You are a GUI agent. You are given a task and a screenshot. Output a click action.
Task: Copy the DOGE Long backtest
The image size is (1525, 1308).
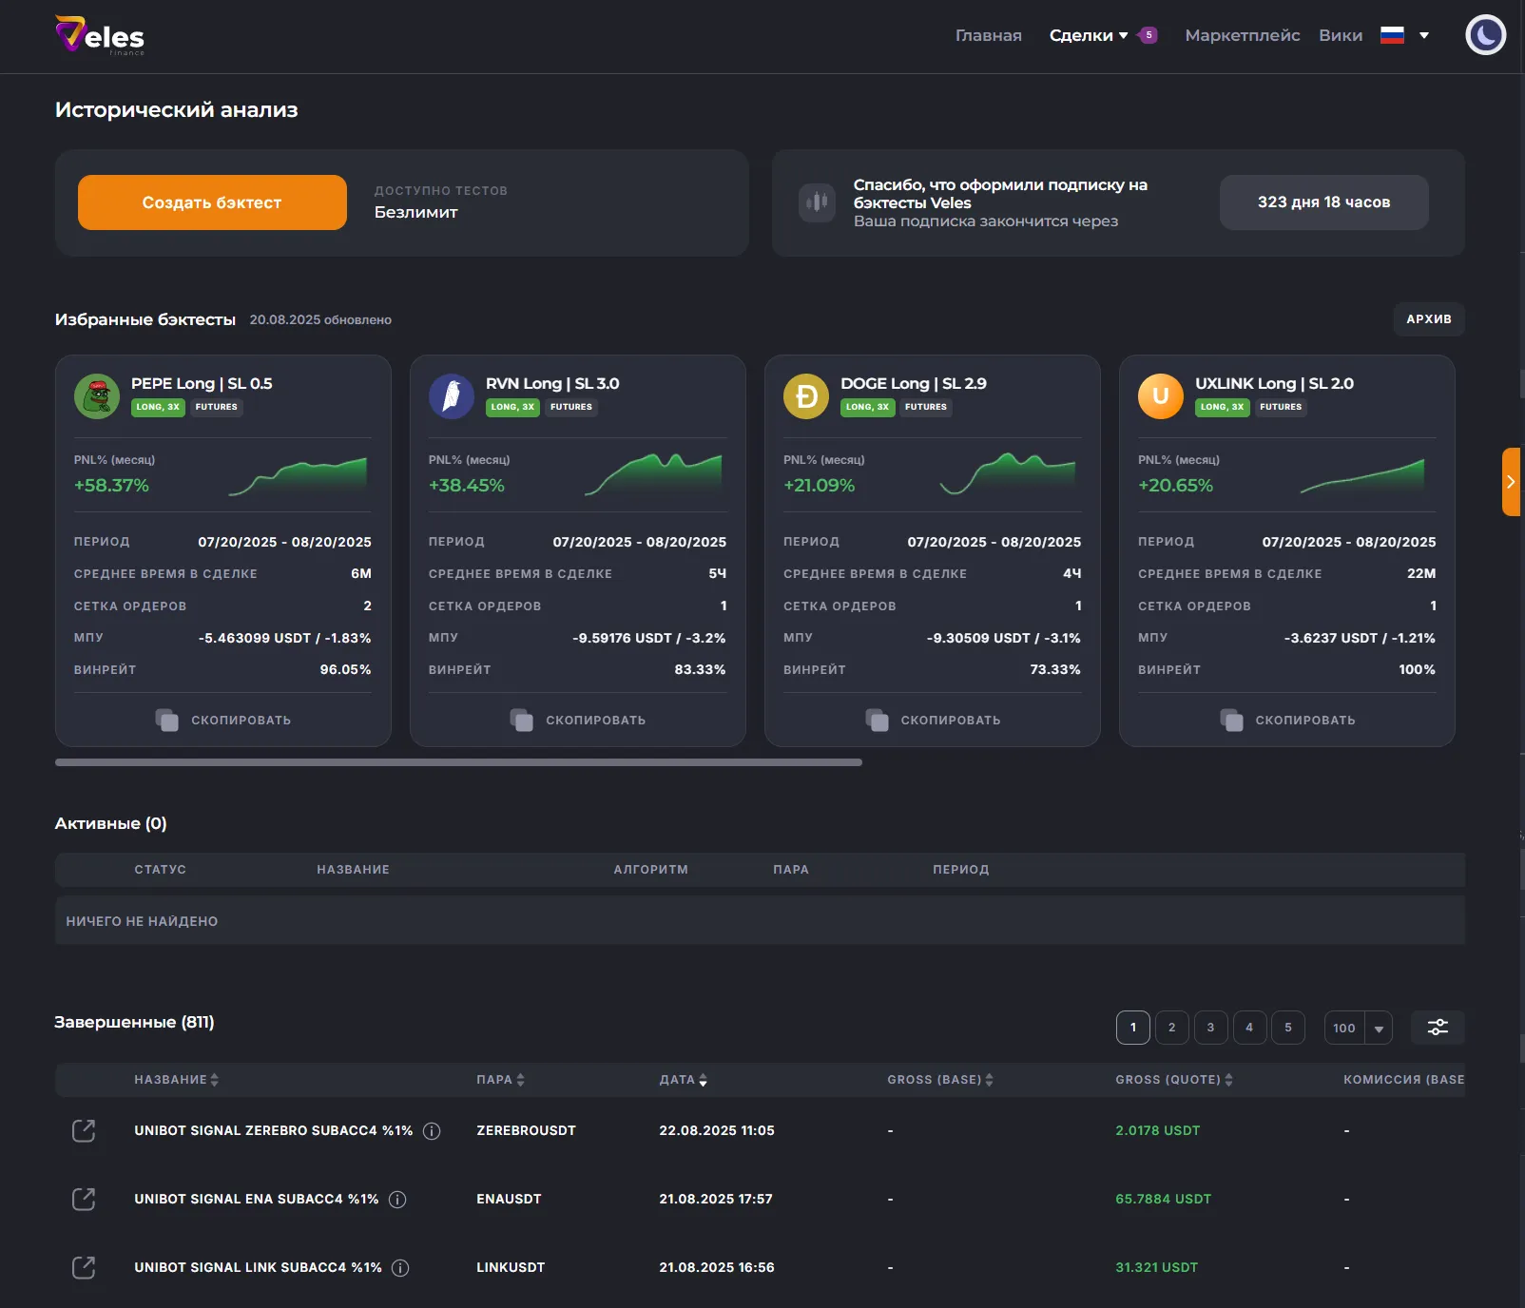click(933, 721)
